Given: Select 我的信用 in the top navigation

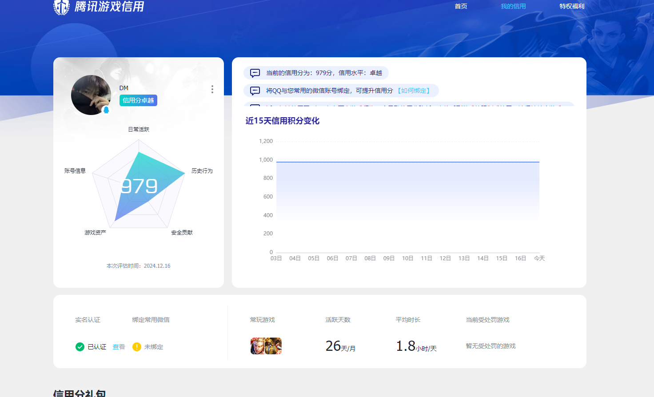Looking at the screenshot, I should 513,6.
